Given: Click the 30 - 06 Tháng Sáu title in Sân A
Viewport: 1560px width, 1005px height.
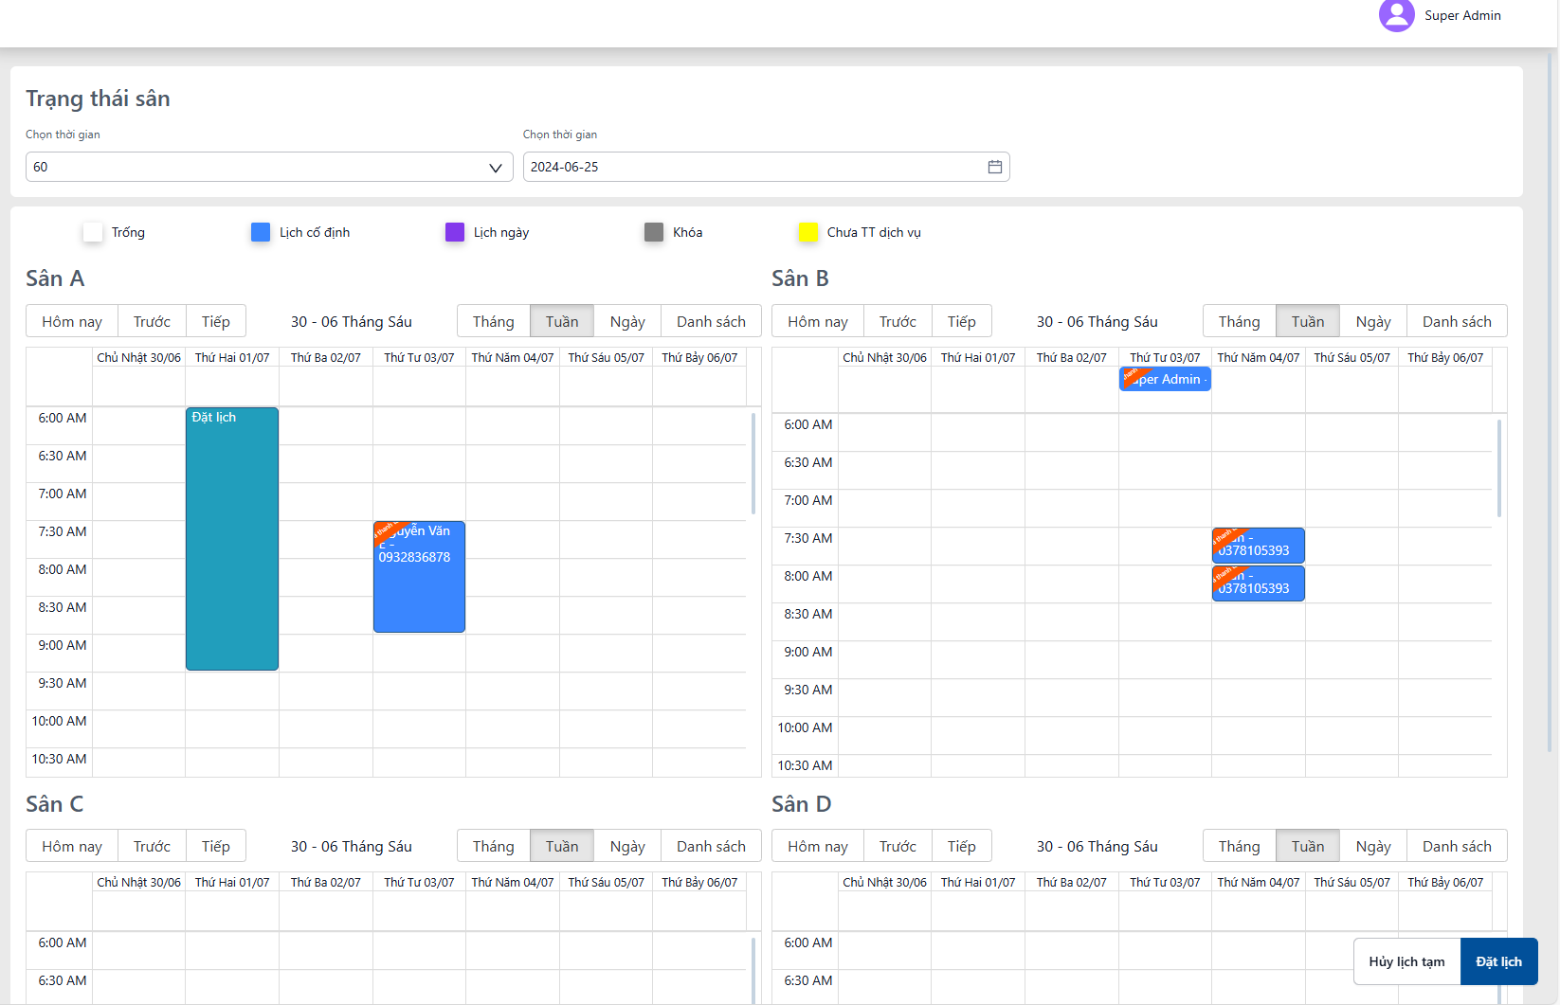Looking at the screenshot, I should (x=352, y=321).
